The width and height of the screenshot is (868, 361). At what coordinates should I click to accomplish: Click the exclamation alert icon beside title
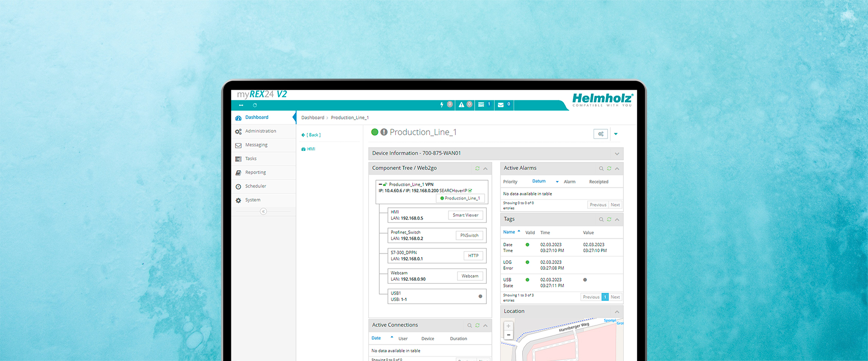point(384,132)
